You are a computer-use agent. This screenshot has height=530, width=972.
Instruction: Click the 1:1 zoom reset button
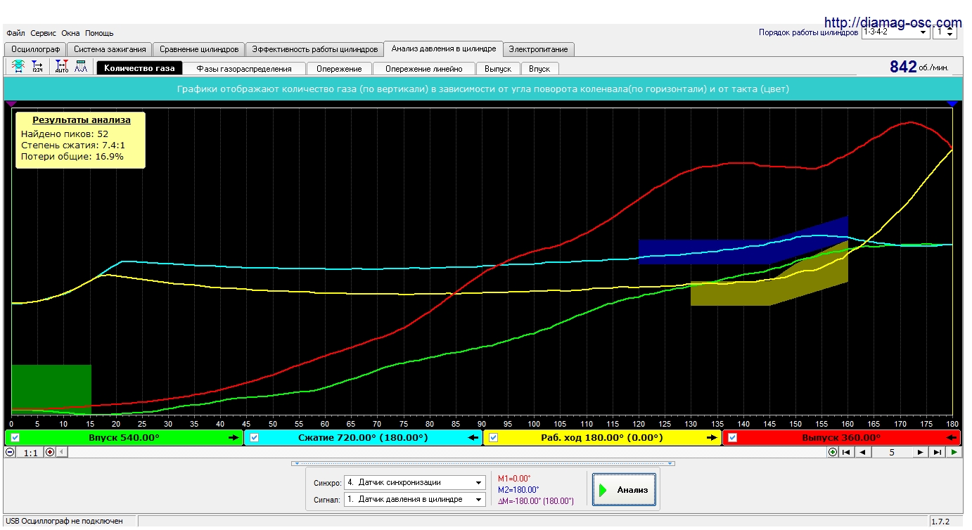30,453
